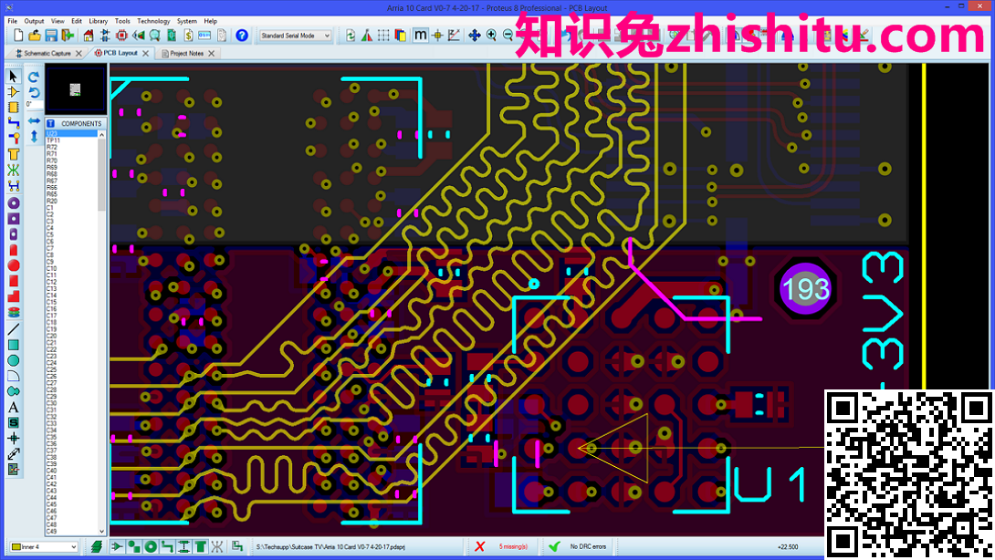Select the Connectivity Highlight tool
The image size is (995, 560).
13,186
